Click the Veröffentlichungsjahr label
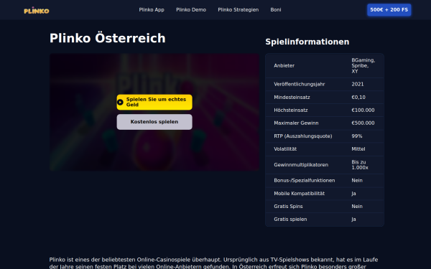431x269 pixels. (x=300, y=84)
